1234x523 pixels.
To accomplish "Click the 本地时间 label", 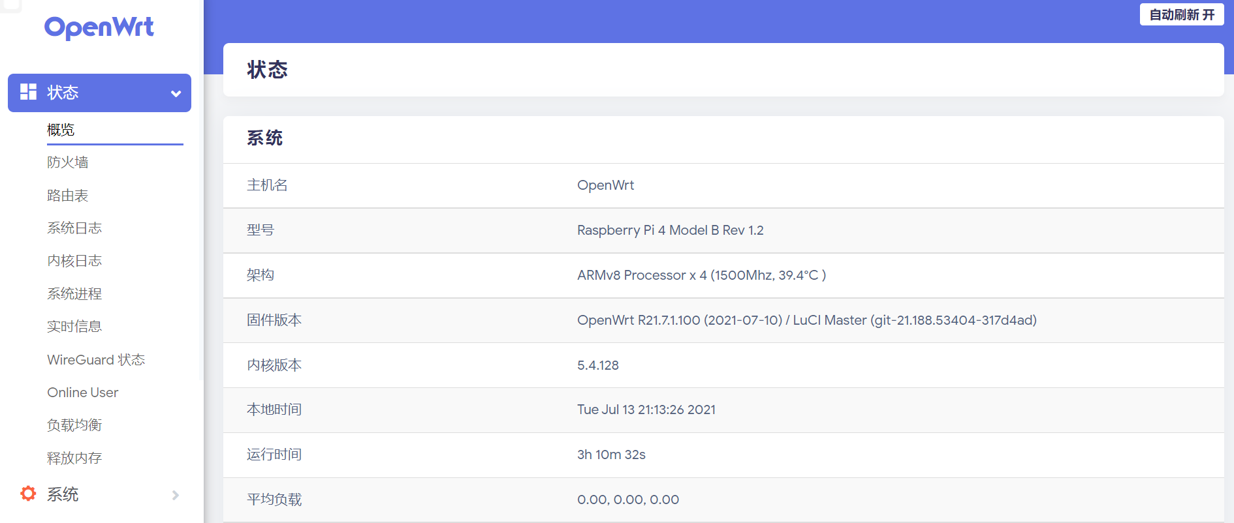I will tap(274, 410).
